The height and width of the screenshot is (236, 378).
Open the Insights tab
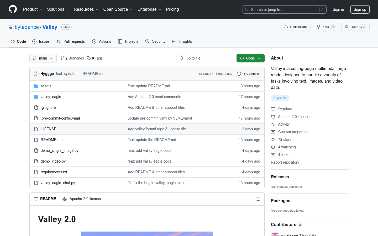point(182,41)
